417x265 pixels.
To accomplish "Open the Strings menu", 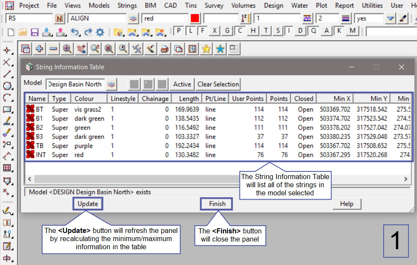I will click(x=127, y=6).
